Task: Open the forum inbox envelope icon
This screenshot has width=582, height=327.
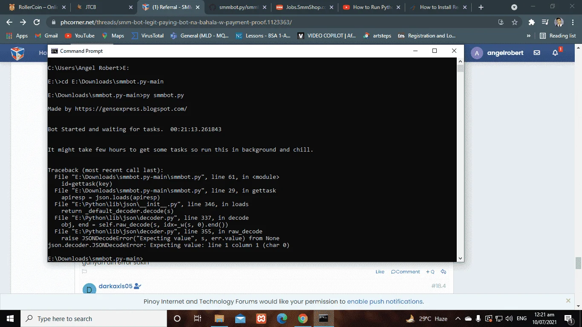Action: pyautogui.click(x=537, y=53)
